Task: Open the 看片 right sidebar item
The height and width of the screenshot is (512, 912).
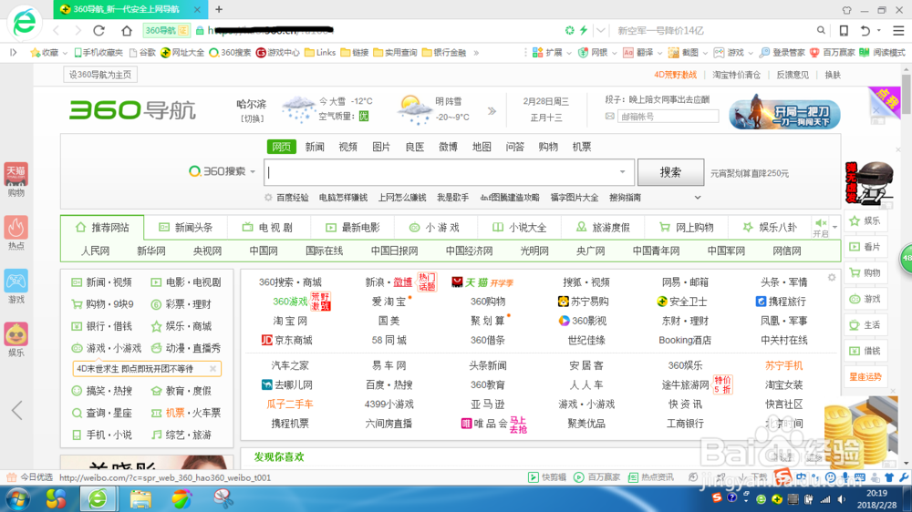Action: pyautogui.click(x=865, y=246)
